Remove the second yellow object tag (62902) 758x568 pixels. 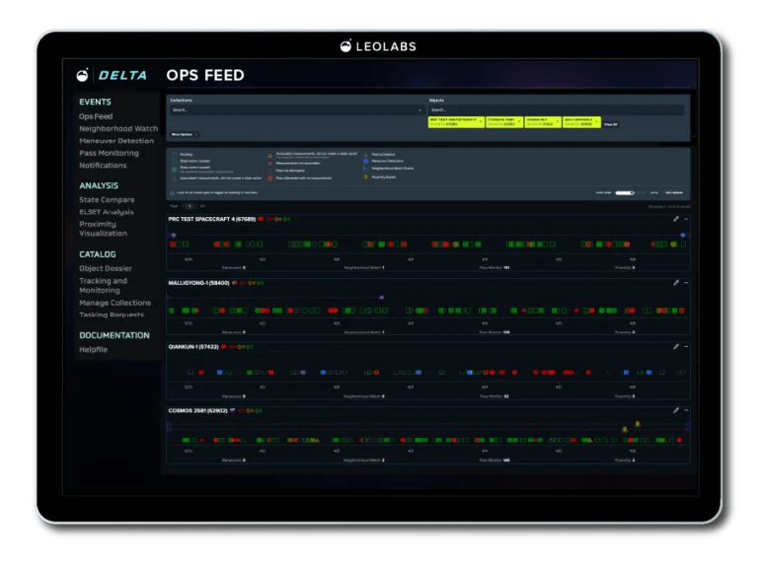click(519, 121)
